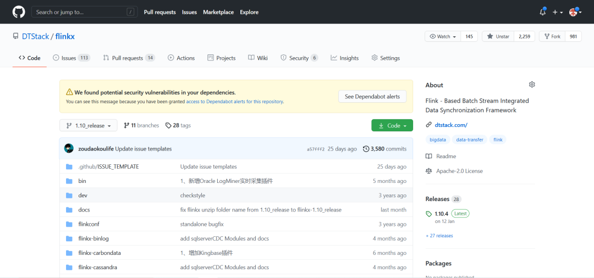Open the docs folder
Screen dimensions: 594x278
(84, 210)
